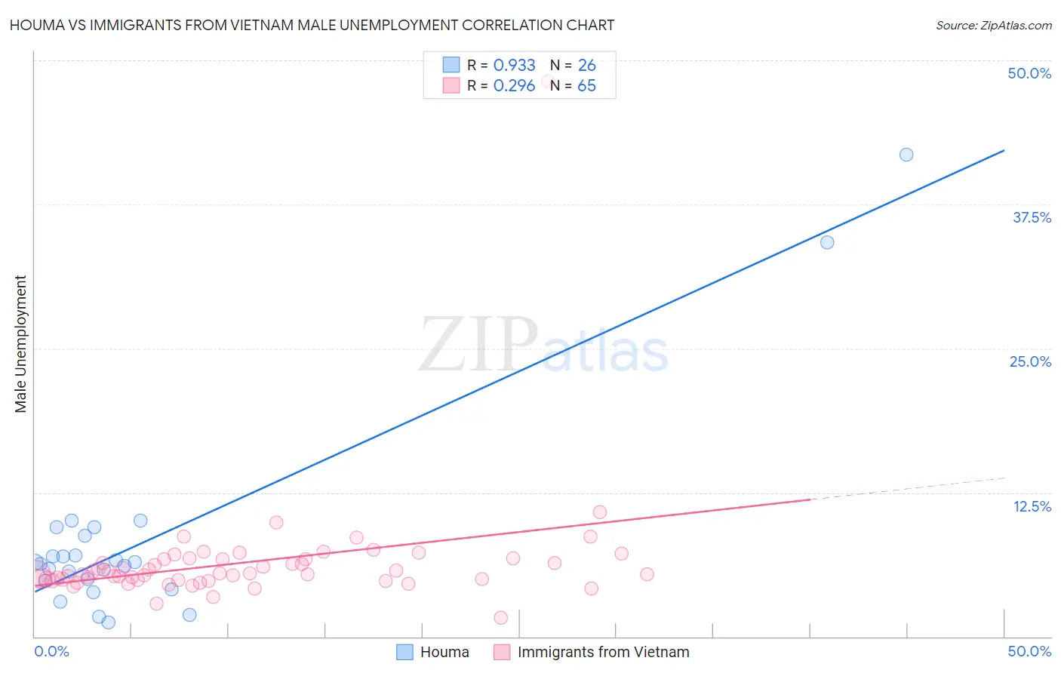The width and height of the screenshot is (1061, 673).
Task: Select the Immigrants from Vietnam legend label
Action: coord(603,652)
